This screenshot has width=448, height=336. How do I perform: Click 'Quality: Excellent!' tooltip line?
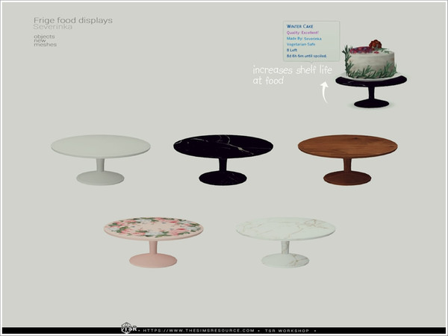click(x=302, y=33)
